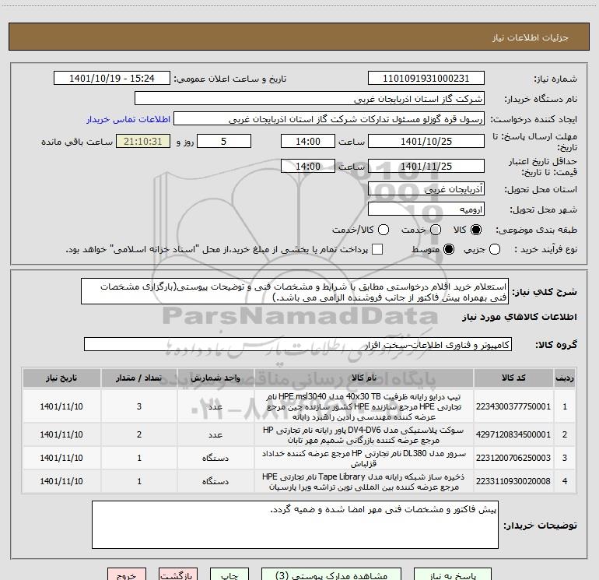Click general need description text box
Viewport: 599px width, 580px height.
295,291
